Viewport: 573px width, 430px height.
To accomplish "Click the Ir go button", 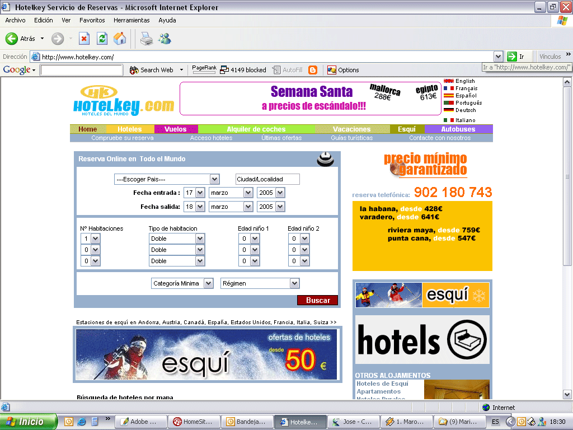I will [516, 57].
